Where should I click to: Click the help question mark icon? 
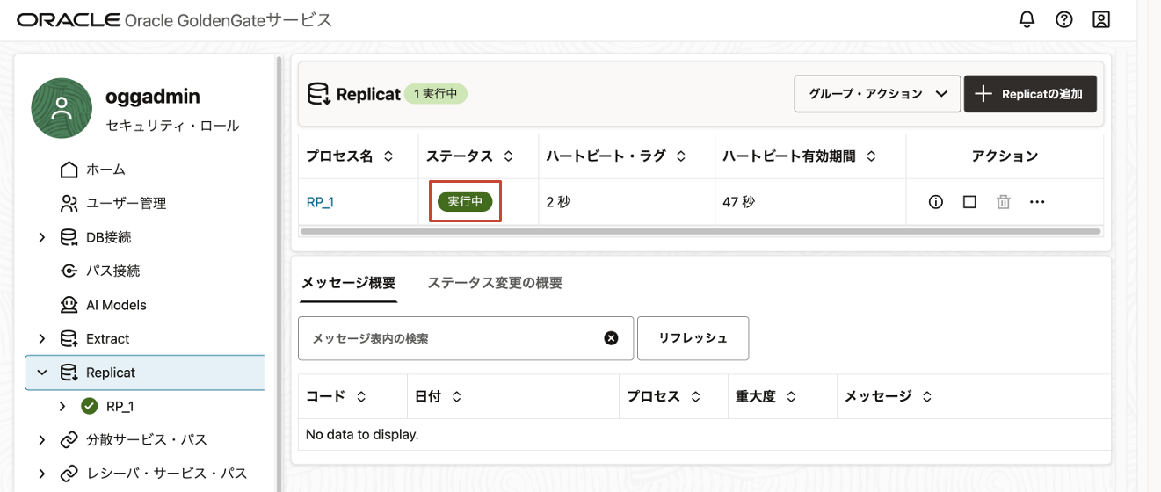tap(1063, 19)
